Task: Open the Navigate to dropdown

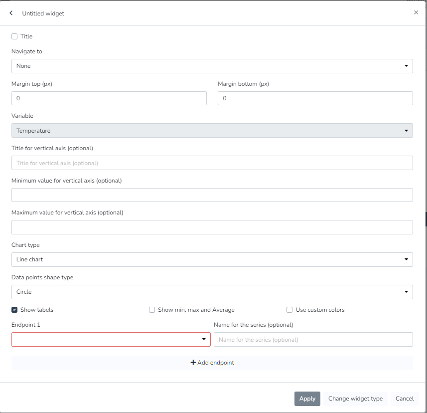Action: pyautogui.click(x=212, y=66)
